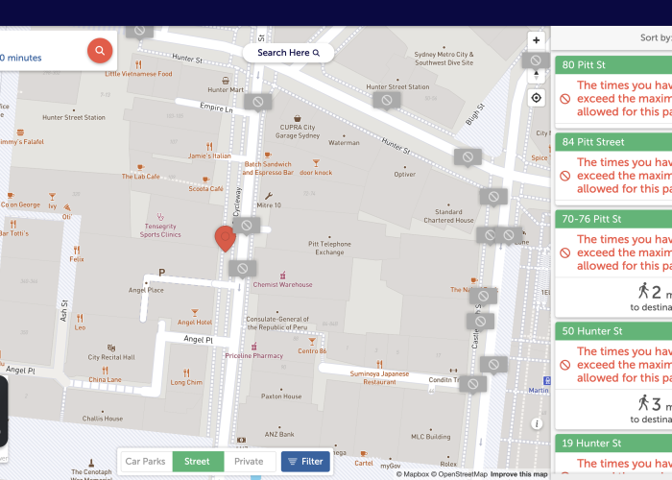
Task: Click the Chemist Warehouse map label
Action: (x=282, y=284)
